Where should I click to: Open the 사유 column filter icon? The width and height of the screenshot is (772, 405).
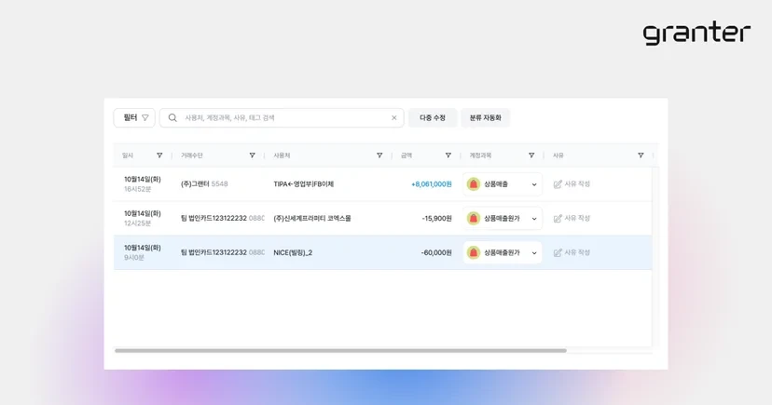point(641,155)
